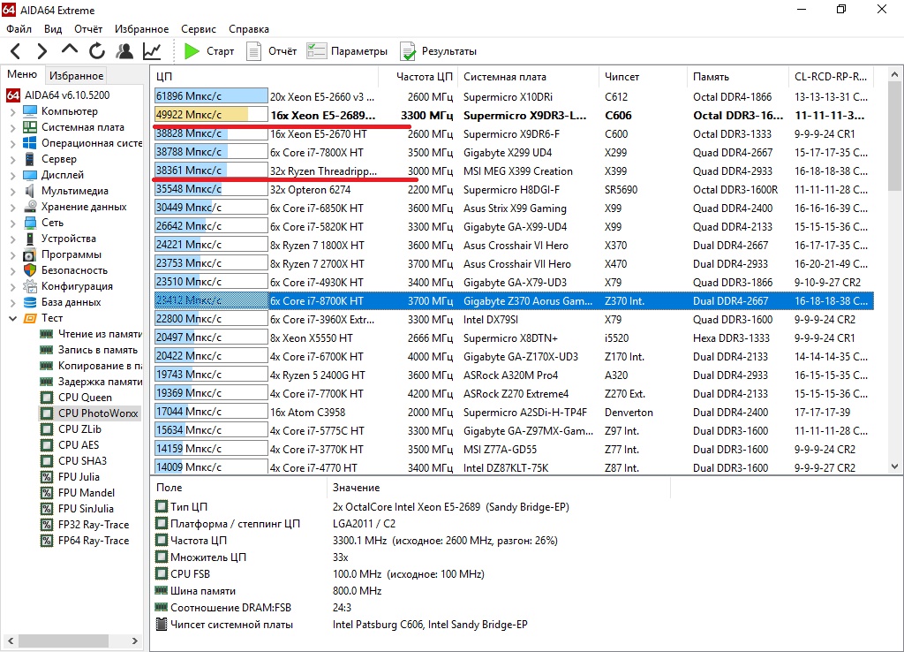Expand the Компьютер tree node
The height and width of the screenshot is (652, 904).
click(x=12, y=111)
